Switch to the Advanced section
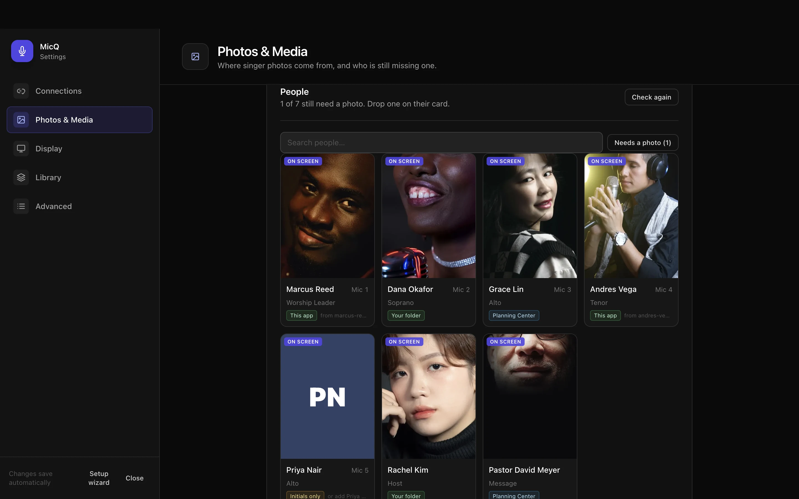799x499 pixels. pyautogui.click(x=80, y=206)
